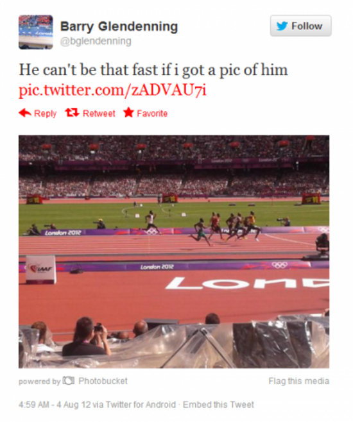This screenshot has height=422, width=353.
Task: Click the Photobucket camera icon
Action: (x=69, y=380)
